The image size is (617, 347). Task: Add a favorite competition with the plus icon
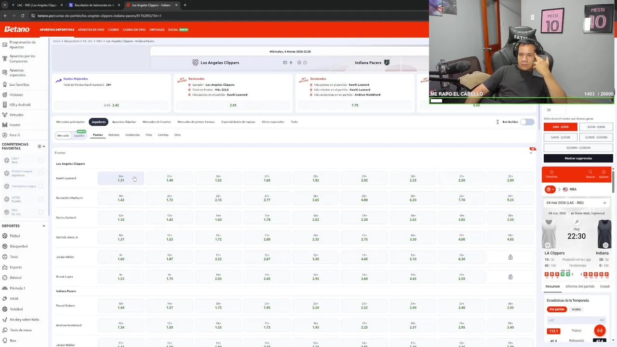coord(39,147)
